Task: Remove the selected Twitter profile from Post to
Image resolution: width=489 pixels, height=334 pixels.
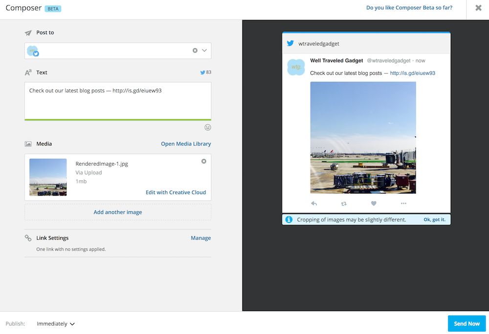Action: (x=195, y=50)
